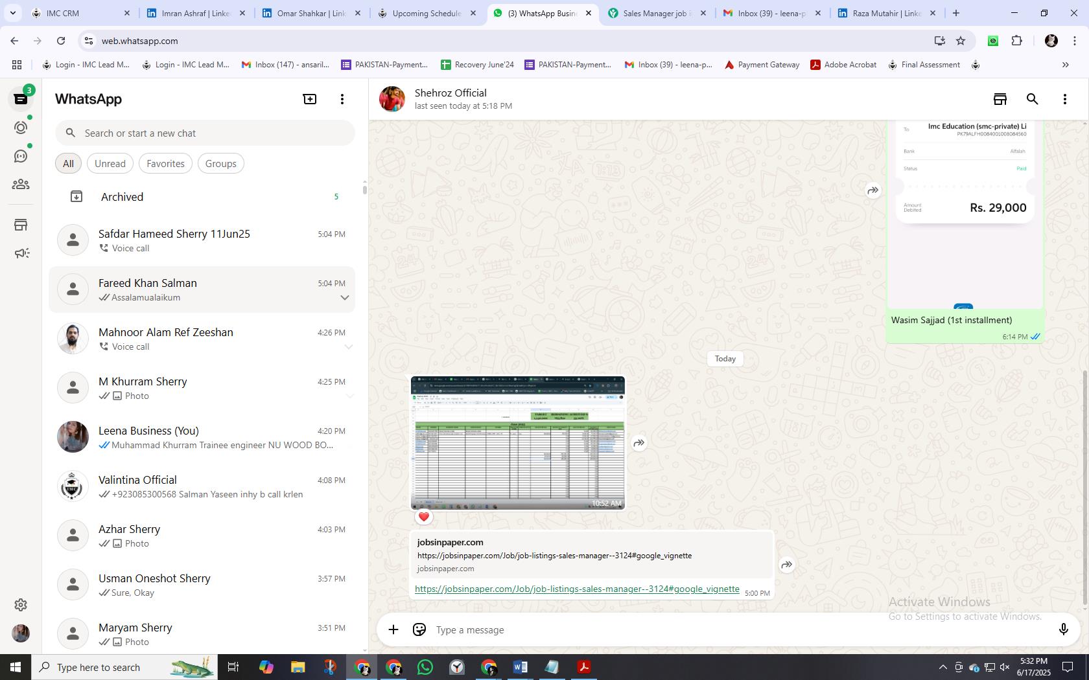Screen dimensions: 1089x680
Task: Show hidden system tray icons
Action: tap(943, 667)
